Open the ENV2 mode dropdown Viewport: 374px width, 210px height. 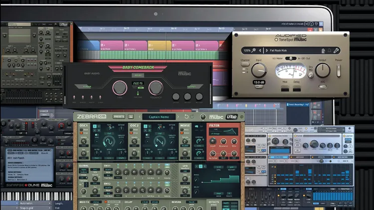coord(108,188)
